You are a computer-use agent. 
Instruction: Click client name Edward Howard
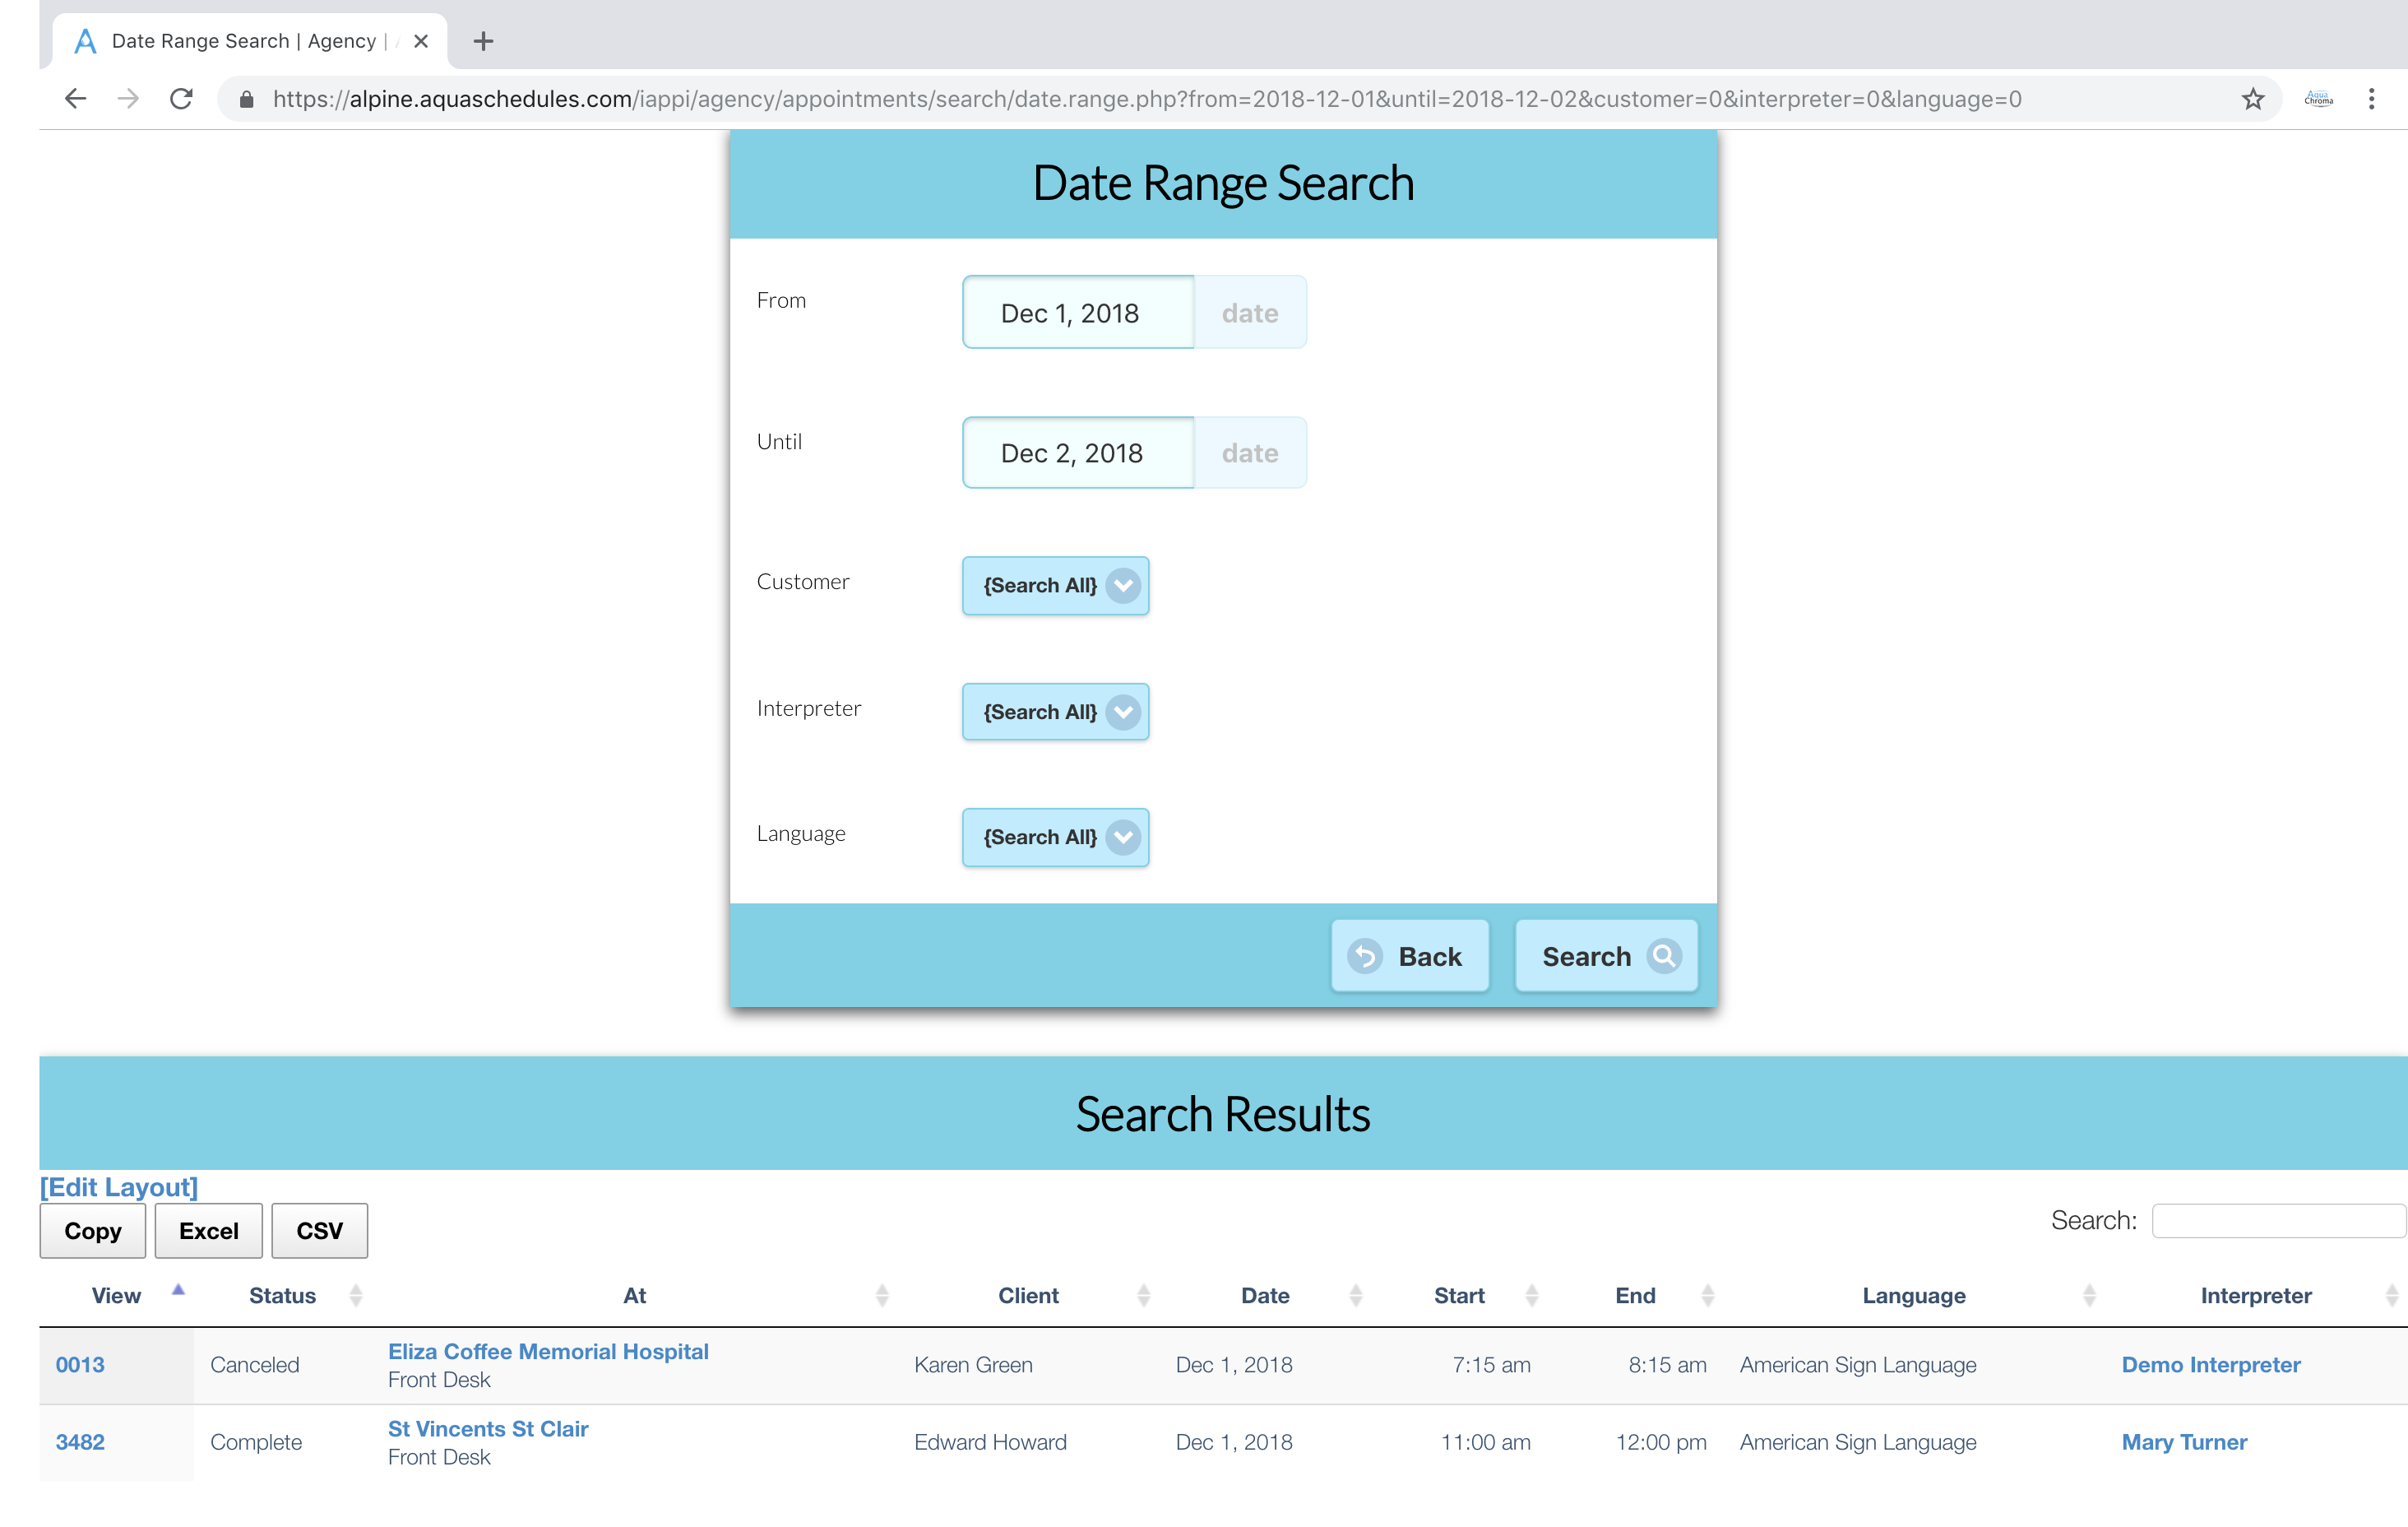[990, 1441]
